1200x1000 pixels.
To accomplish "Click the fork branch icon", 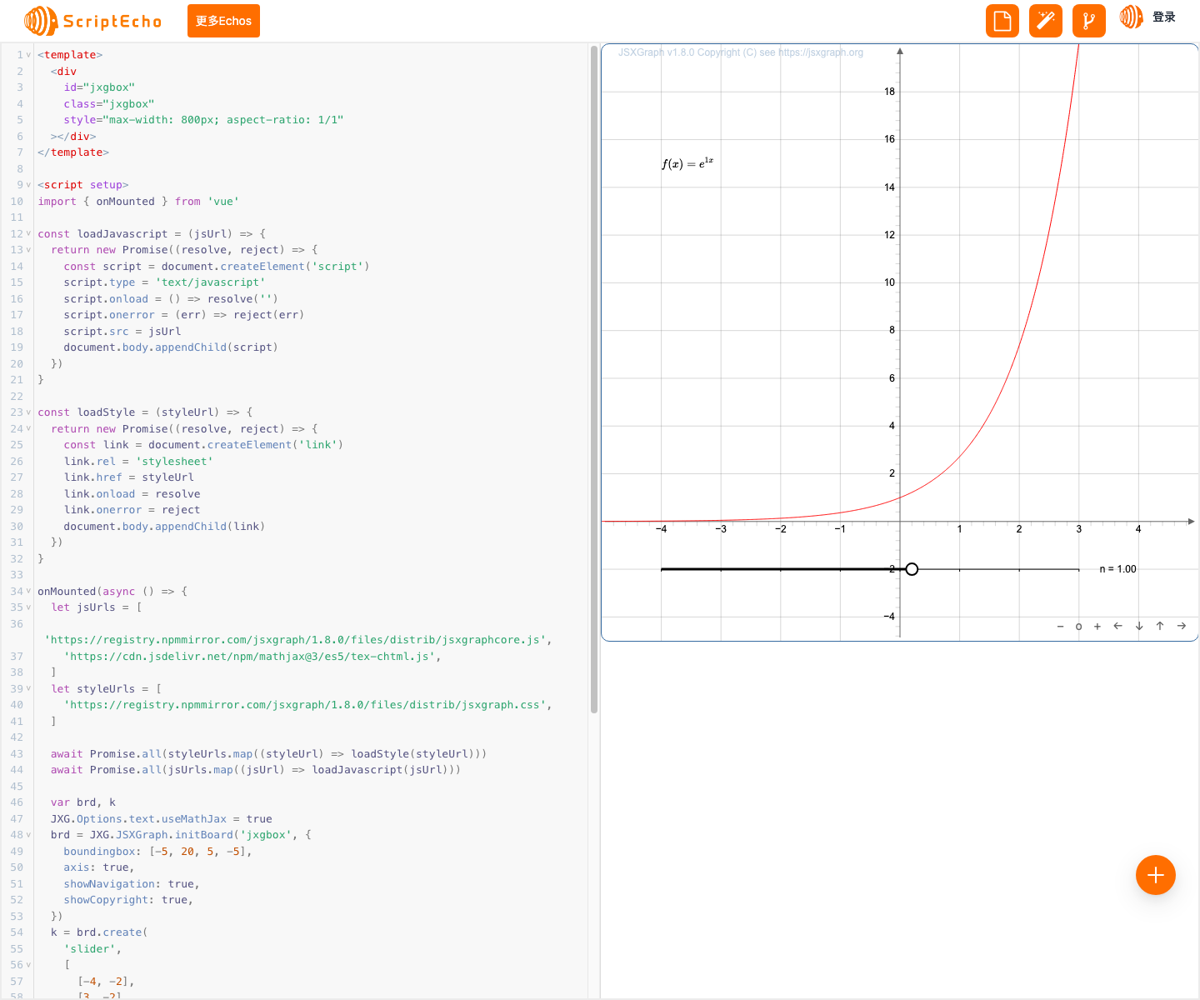I will [x=1089, y=21].
